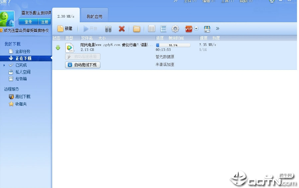
Task: Click the 登录 login button
Action: 29,22
